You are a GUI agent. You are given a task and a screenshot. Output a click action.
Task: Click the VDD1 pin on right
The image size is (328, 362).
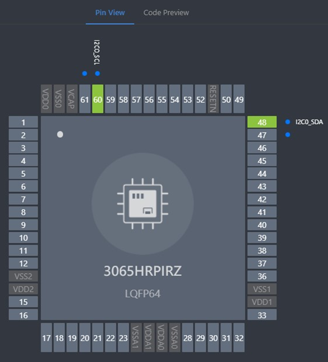[x=262, y=302]
